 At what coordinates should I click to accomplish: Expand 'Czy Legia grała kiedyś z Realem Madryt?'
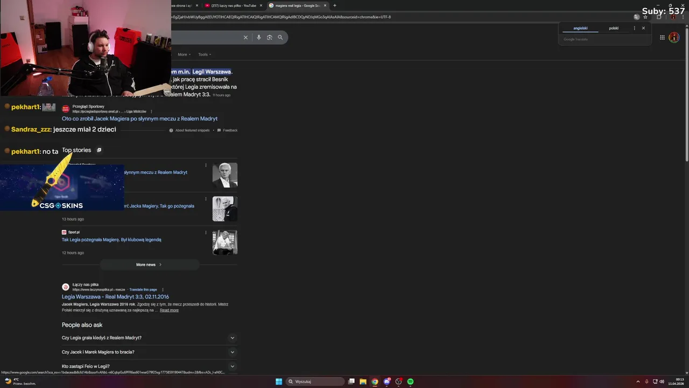point(149,338)
